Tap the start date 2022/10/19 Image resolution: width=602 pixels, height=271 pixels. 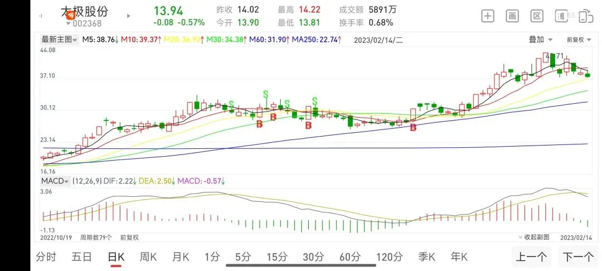click(56, 238)
